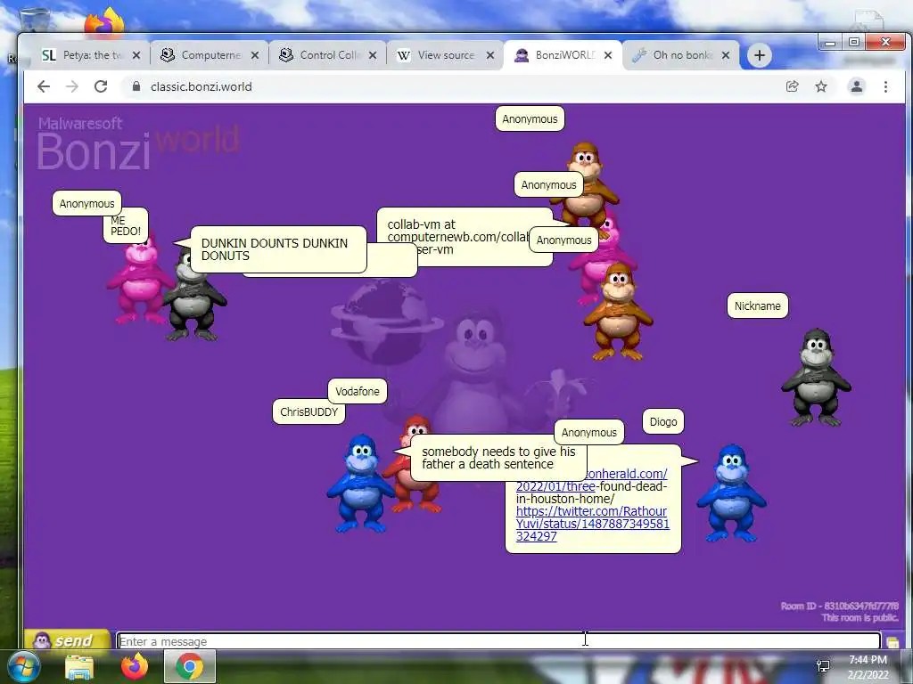Image resolution: width=913 pixels, height=684 pixels.
Task: Click the ChrisBUDDY name tag
Action: pyautogui.click(x=308, y=411)
